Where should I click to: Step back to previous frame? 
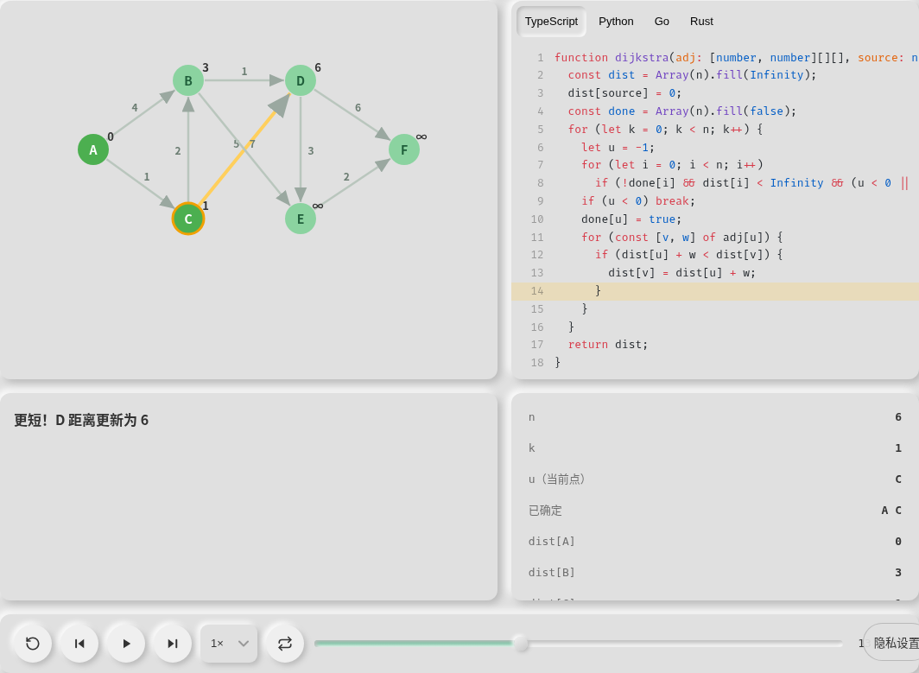[x=79, y=644]
